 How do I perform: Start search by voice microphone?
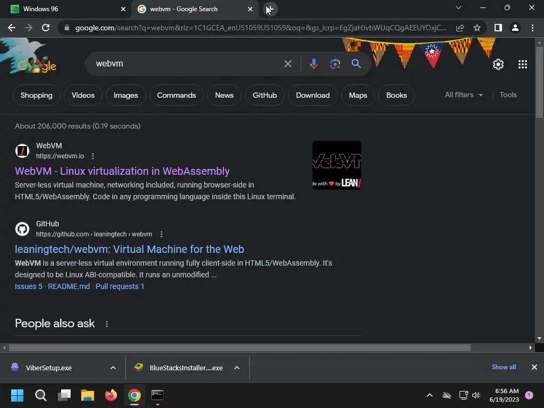[313, 64]
